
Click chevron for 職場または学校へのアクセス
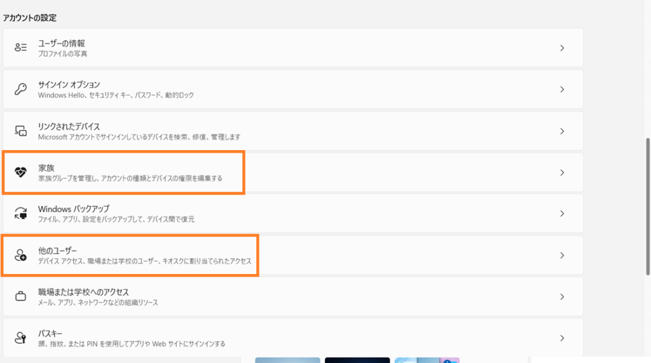pyautogui.click(x=562, y=296)
